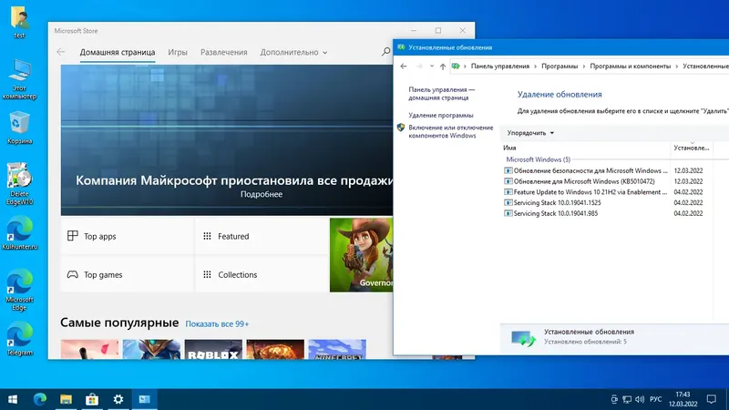Click 'Подробнее' link on Store banner
Image resolution: width=729 pixels, height=410 pixels.
click(x=262, y=194)
